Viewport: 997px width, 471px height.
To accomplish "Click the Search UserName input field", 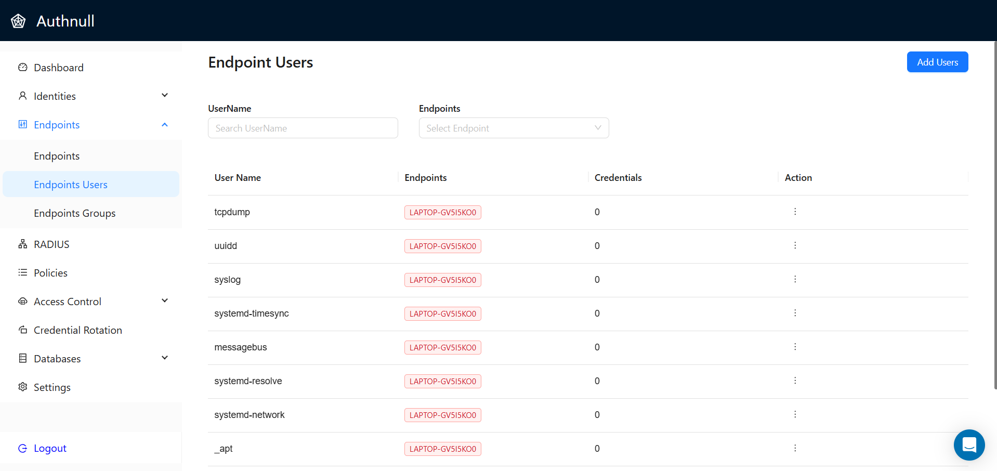I will pyautogui.click(x=303, y=128).
